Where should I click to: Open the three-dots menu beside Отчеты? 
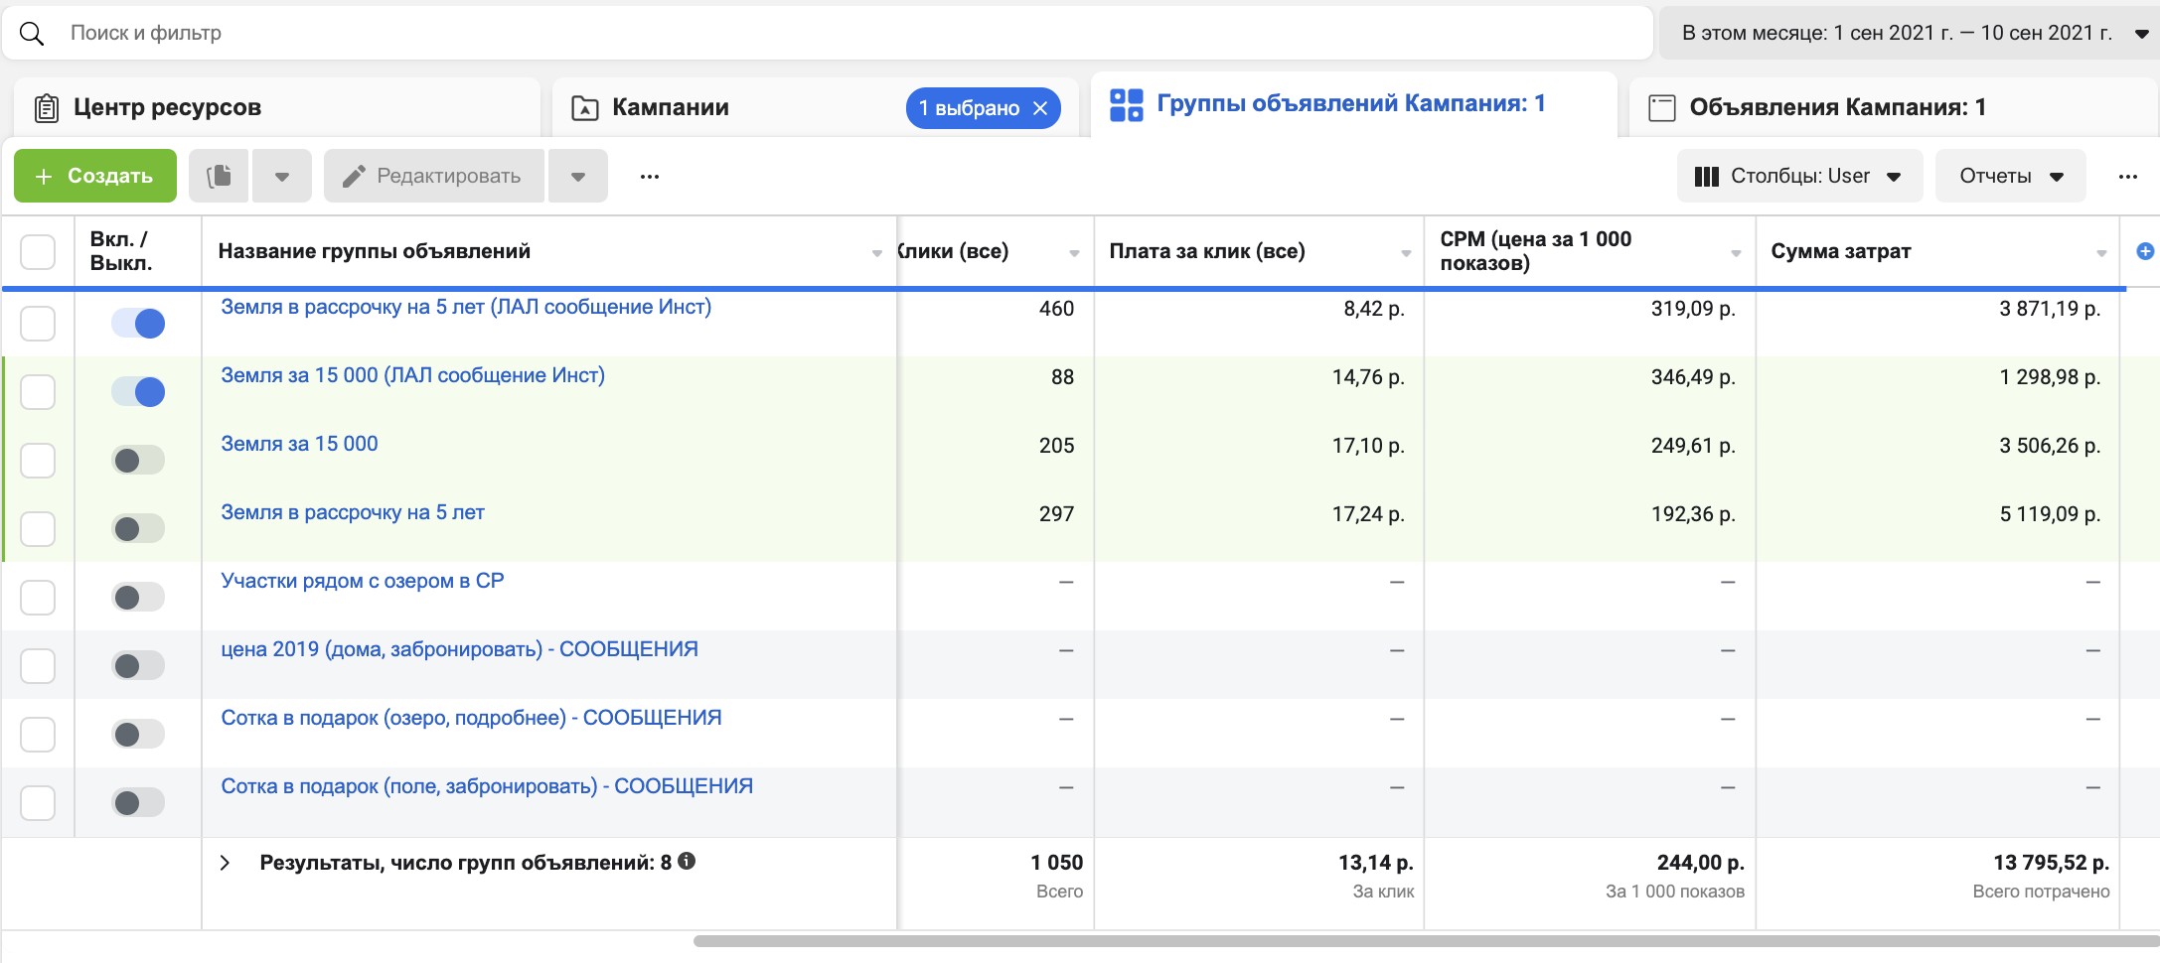click(x=2127, y=177)
